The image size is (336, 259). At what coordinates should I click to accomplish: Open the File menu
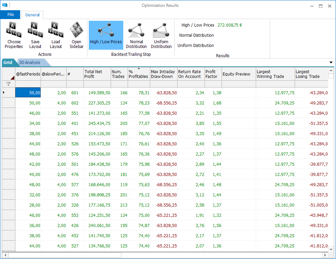click(11, 15)
